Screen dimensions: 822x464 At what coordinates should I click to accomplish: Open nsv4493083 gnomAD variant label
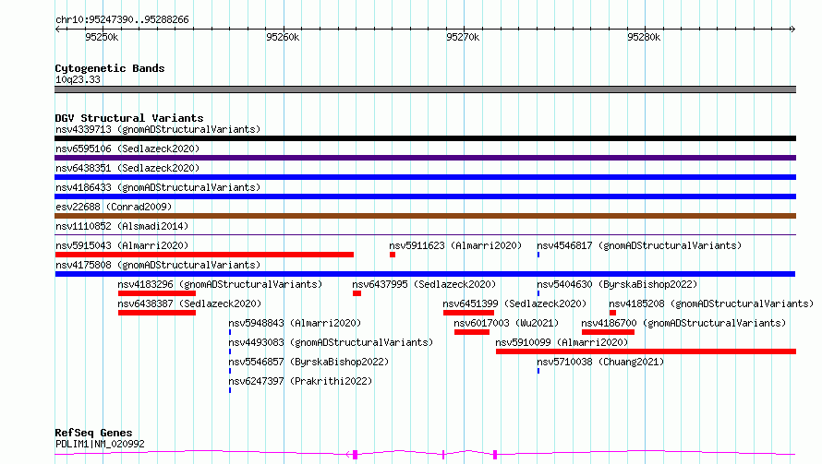point(331,342)
